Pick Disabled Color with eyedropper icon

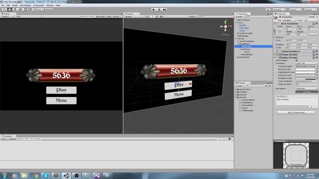[317, 78]
